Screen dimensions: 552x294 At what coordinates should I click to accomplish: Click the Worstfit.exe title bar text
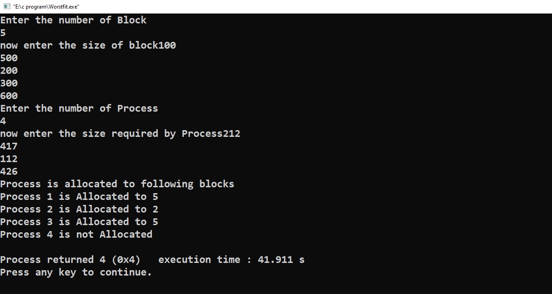(46, 6)
